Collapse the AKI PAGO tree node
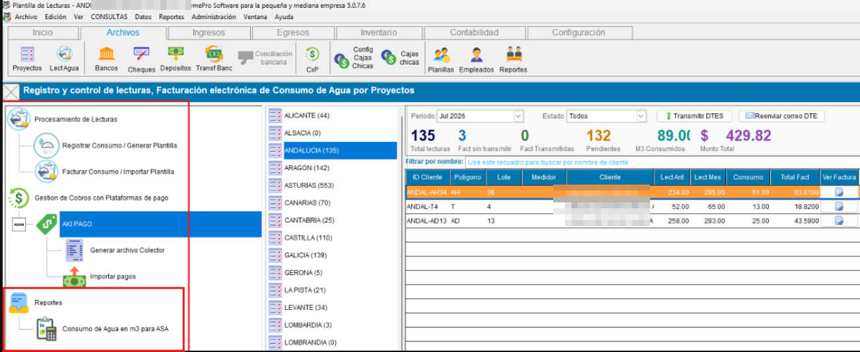This screenshot has width=860, height=352. point(19,224)
